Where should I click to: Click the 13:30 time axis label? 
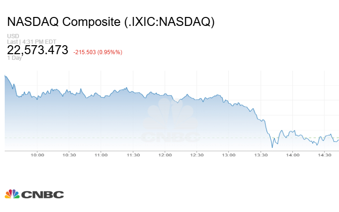tap(261, 155)
